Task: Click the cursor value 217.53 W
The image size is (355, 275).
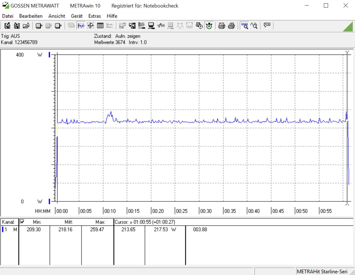Action: 165,229
